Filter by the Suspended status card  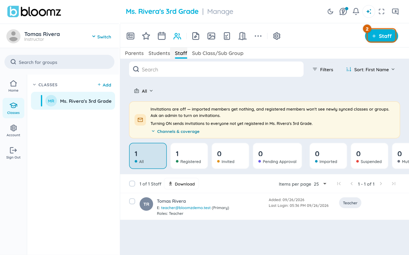(369, 156)
